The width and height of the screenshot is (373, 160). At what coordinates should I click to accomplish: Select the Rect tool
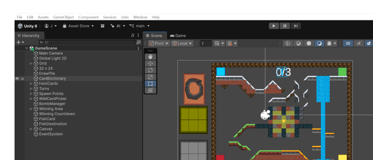150,84
